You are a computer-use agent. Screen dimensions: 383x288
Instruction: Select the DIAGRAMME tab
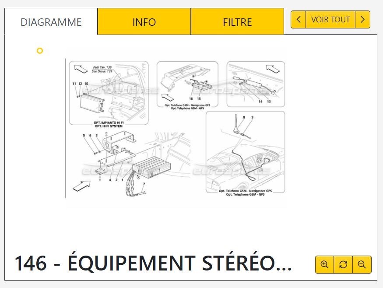[x=51, y=22]
